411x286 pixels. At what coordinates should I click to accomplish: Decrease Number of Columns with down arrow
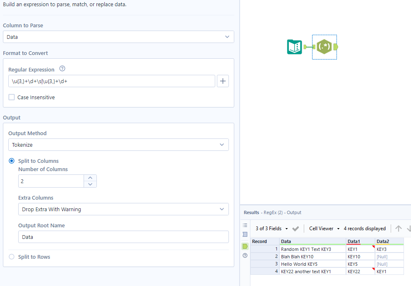(90, 184)
